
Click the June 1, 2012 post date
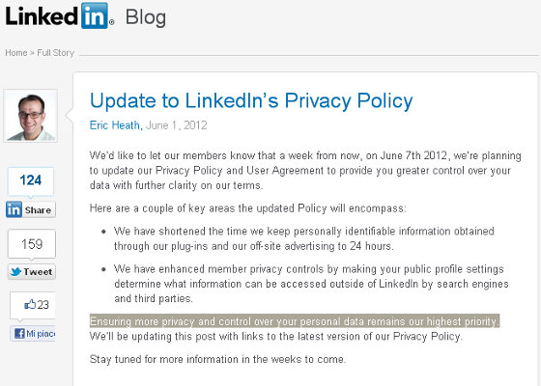176,125
